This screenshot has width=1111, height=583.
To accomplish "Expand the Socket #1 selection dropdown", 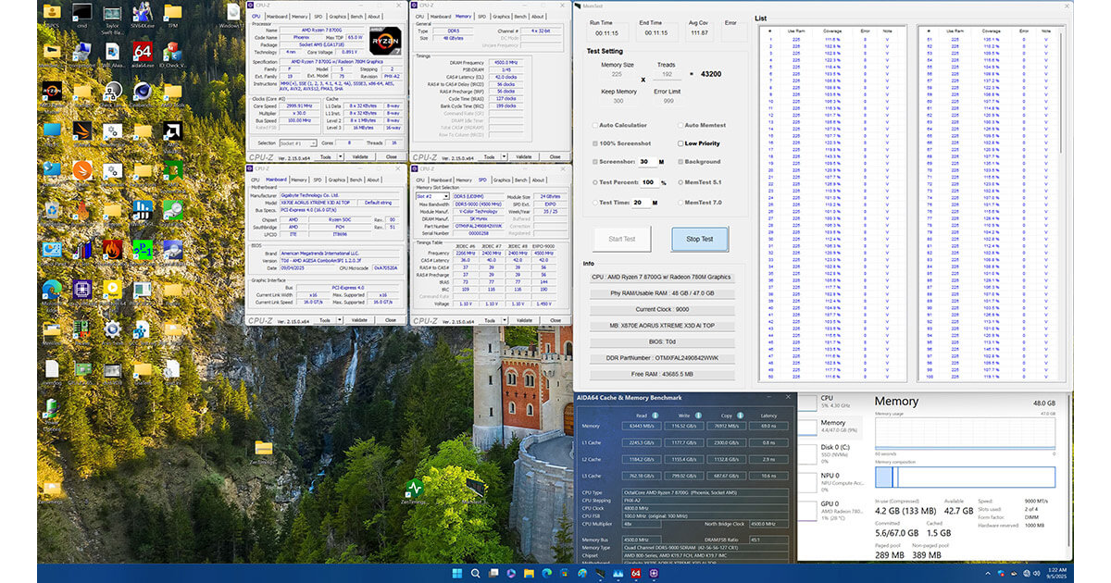I will (300, 143).
